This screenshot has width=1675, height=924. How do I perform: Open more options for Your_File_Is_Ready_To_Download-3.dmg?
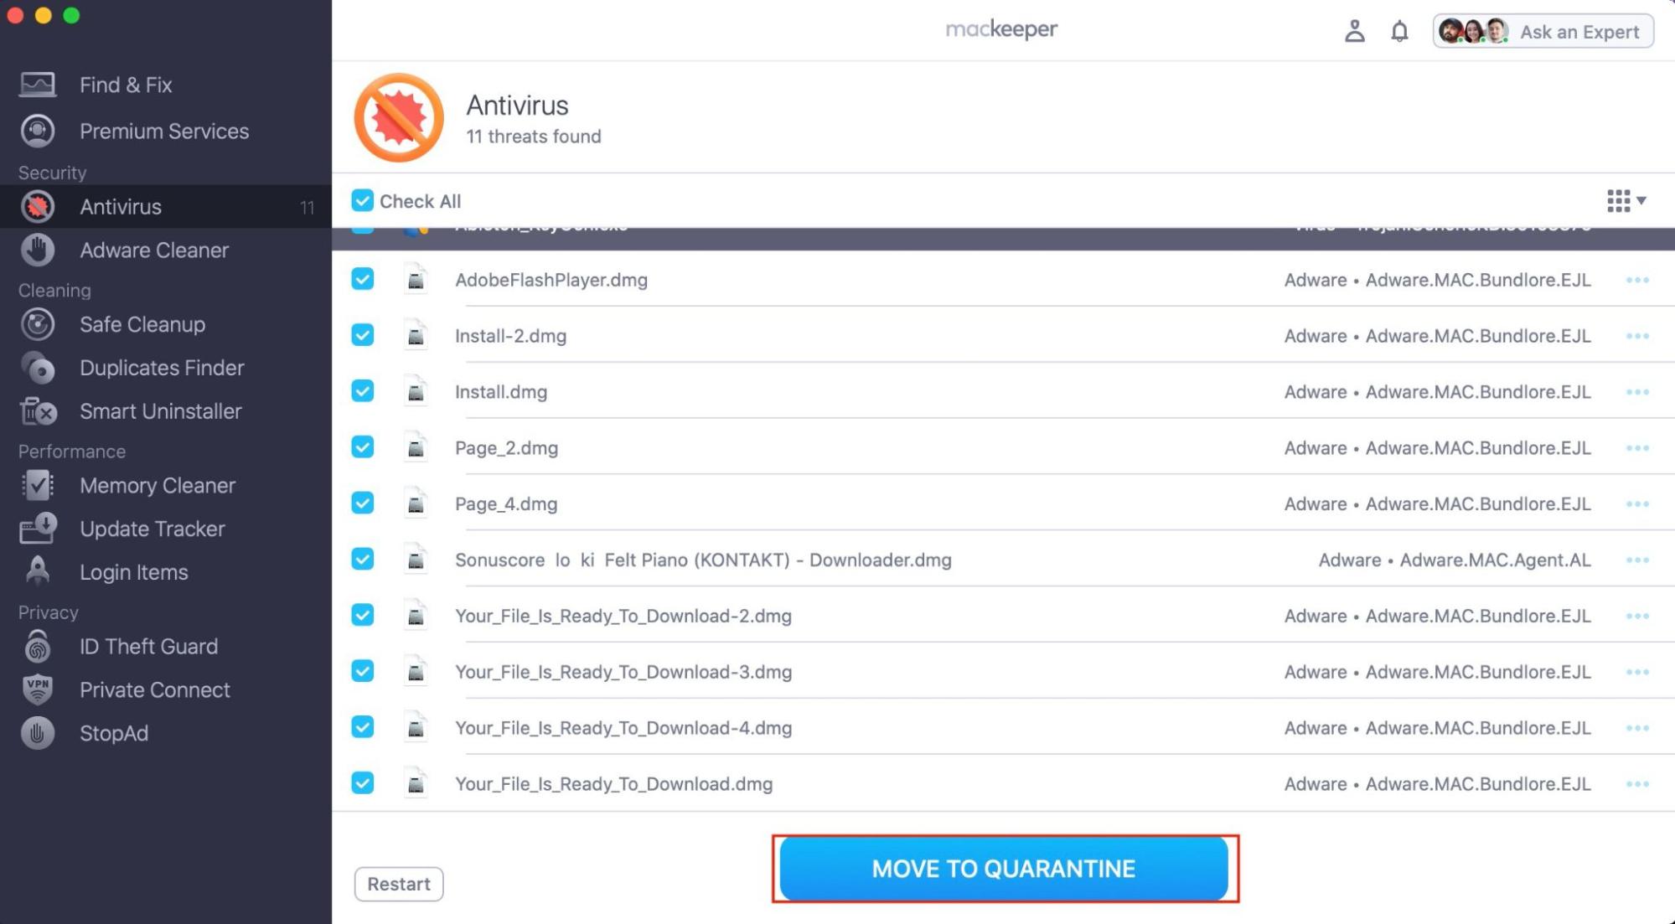tap(1637, 672)
